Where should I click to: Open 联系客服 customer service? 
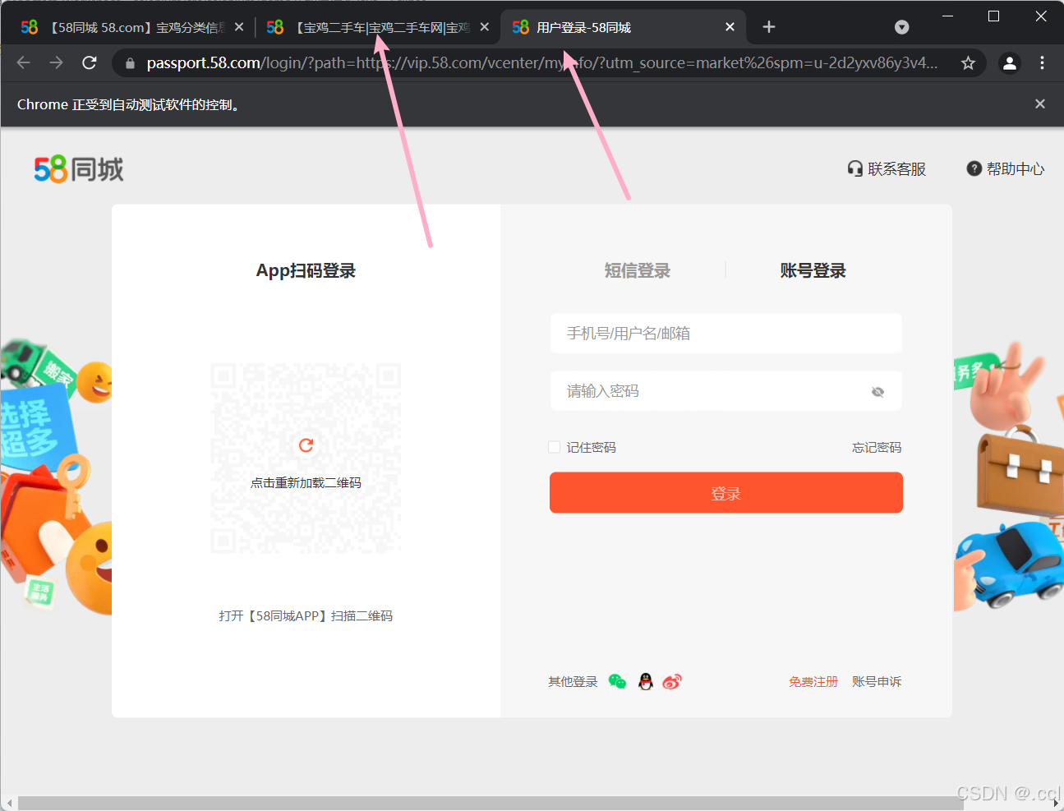point(887,168)
